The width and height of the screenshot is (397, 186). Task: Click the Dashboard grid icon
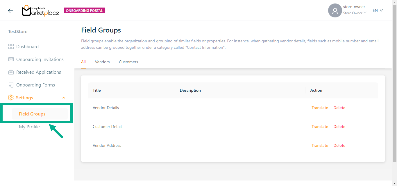pyautogui.click(x=11, y=46)
